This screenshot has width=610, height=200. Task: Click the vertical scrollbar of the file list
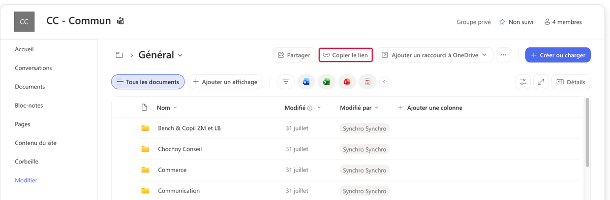[x=588, y=132]
